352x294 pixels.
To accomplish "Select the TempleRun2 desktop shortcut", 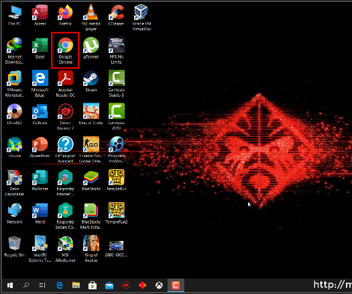I will tap(116, 213).
